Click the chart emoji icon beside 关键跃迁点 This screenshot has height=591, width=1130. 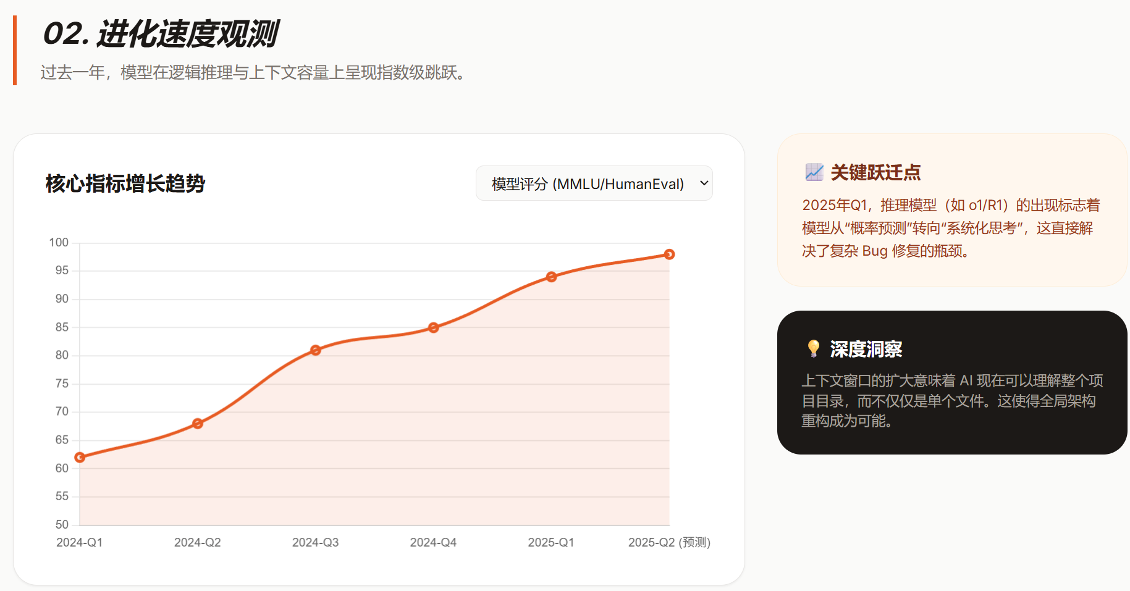tap(814, 172)
